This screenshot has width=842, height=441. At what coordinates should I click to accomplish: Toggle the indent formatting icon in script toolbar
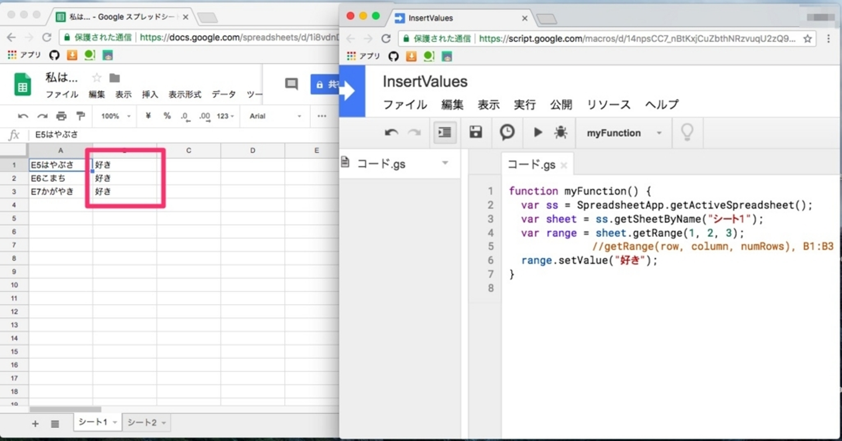click(x=445, y=132)
